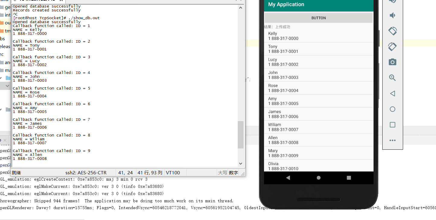Click the '41, 24' cursor position status

126,173
